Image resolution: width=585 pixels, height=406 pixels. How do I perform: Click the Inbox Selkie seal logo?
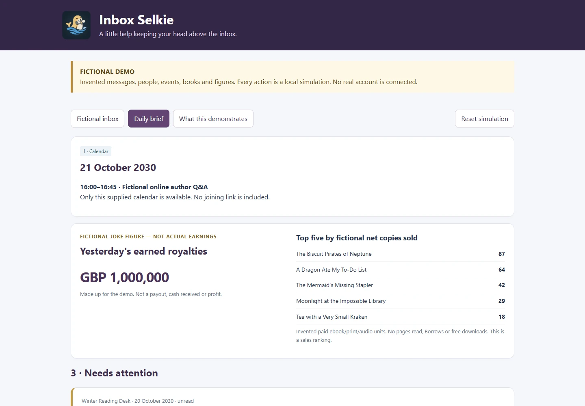coord(76,25)
